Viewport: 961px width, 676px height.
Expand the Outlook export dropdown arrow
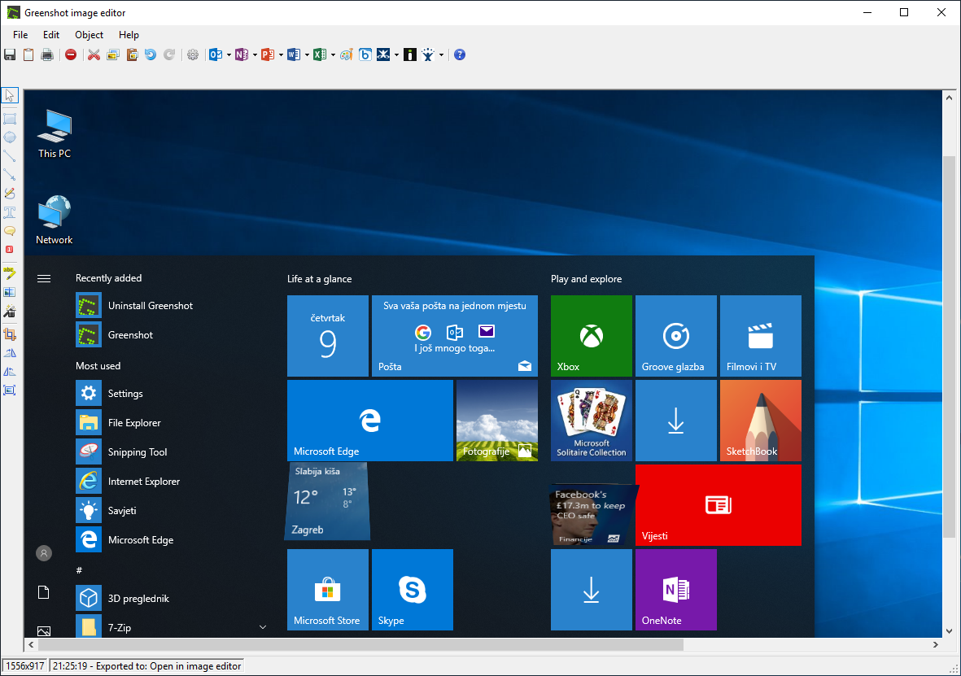click(229, 55)
